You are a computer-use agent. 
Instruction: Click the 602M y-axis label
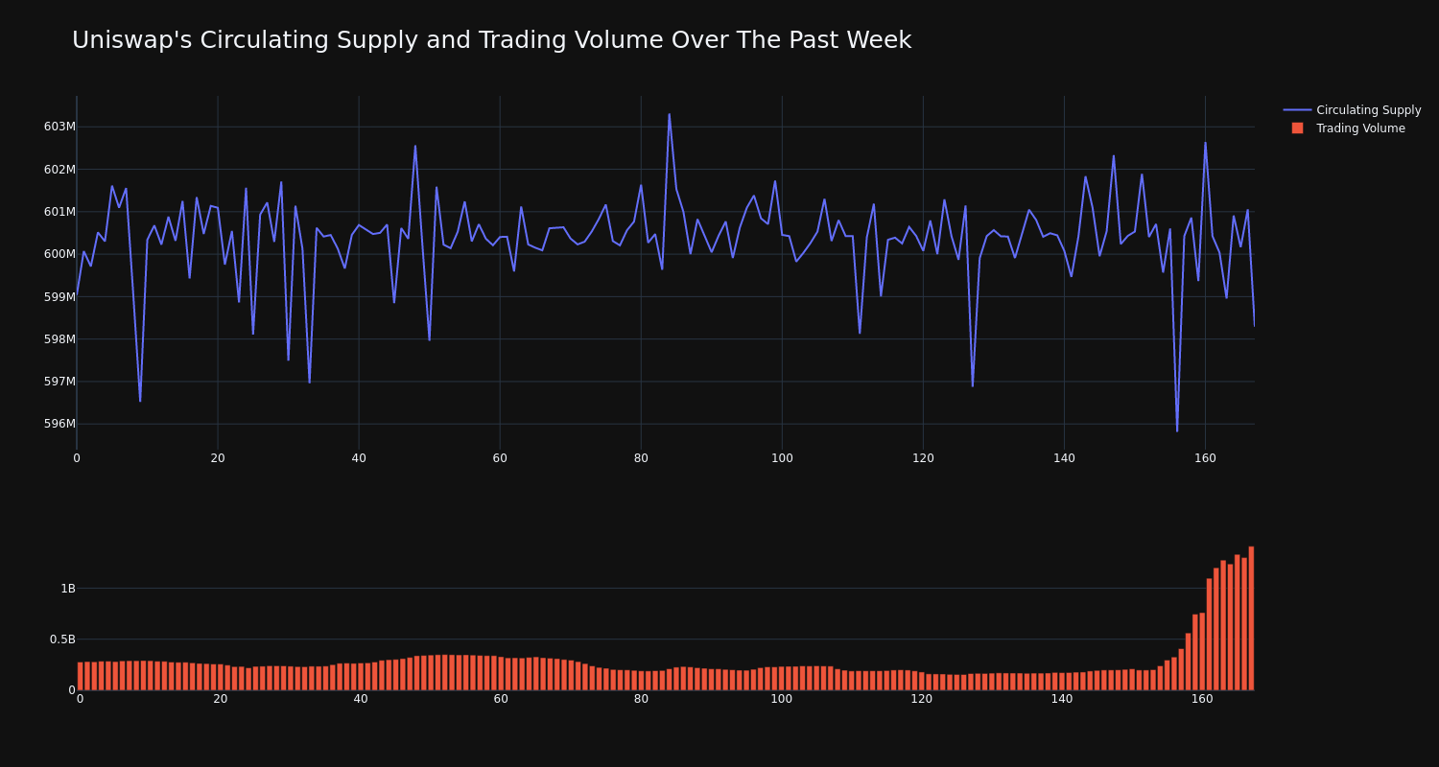[x=59, y=170]
